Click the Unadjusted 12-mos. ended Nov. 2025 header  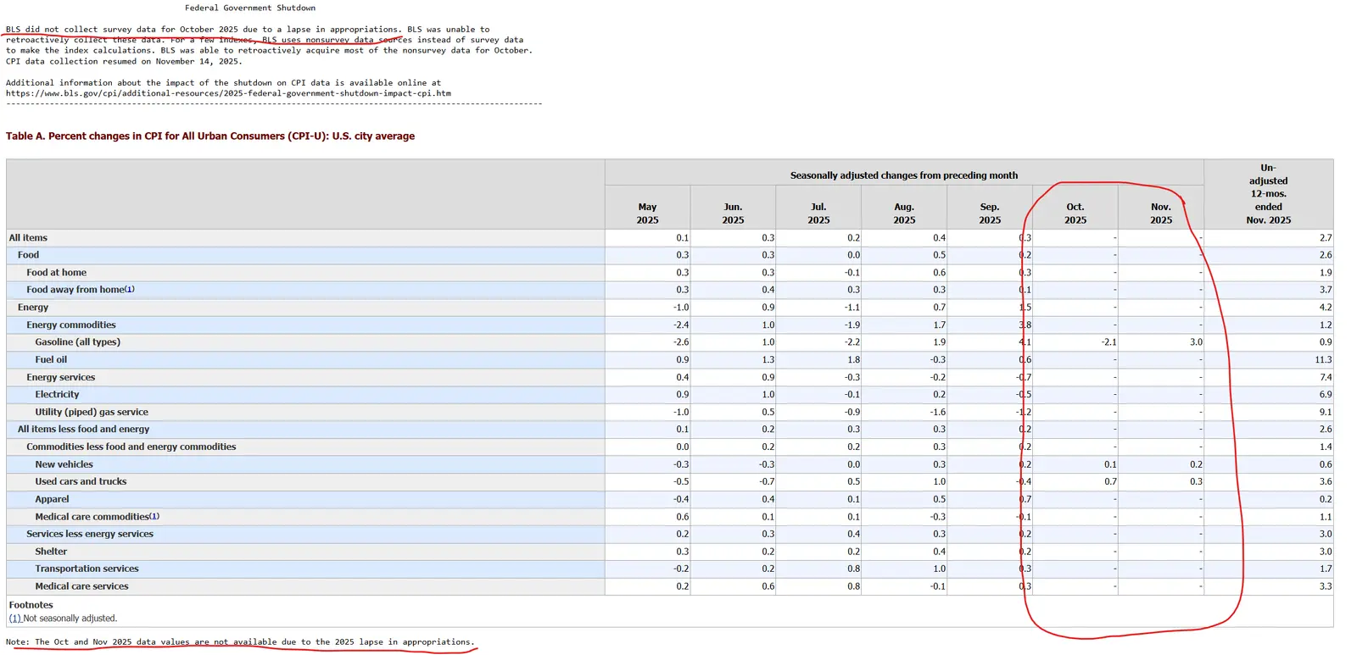1268,194
